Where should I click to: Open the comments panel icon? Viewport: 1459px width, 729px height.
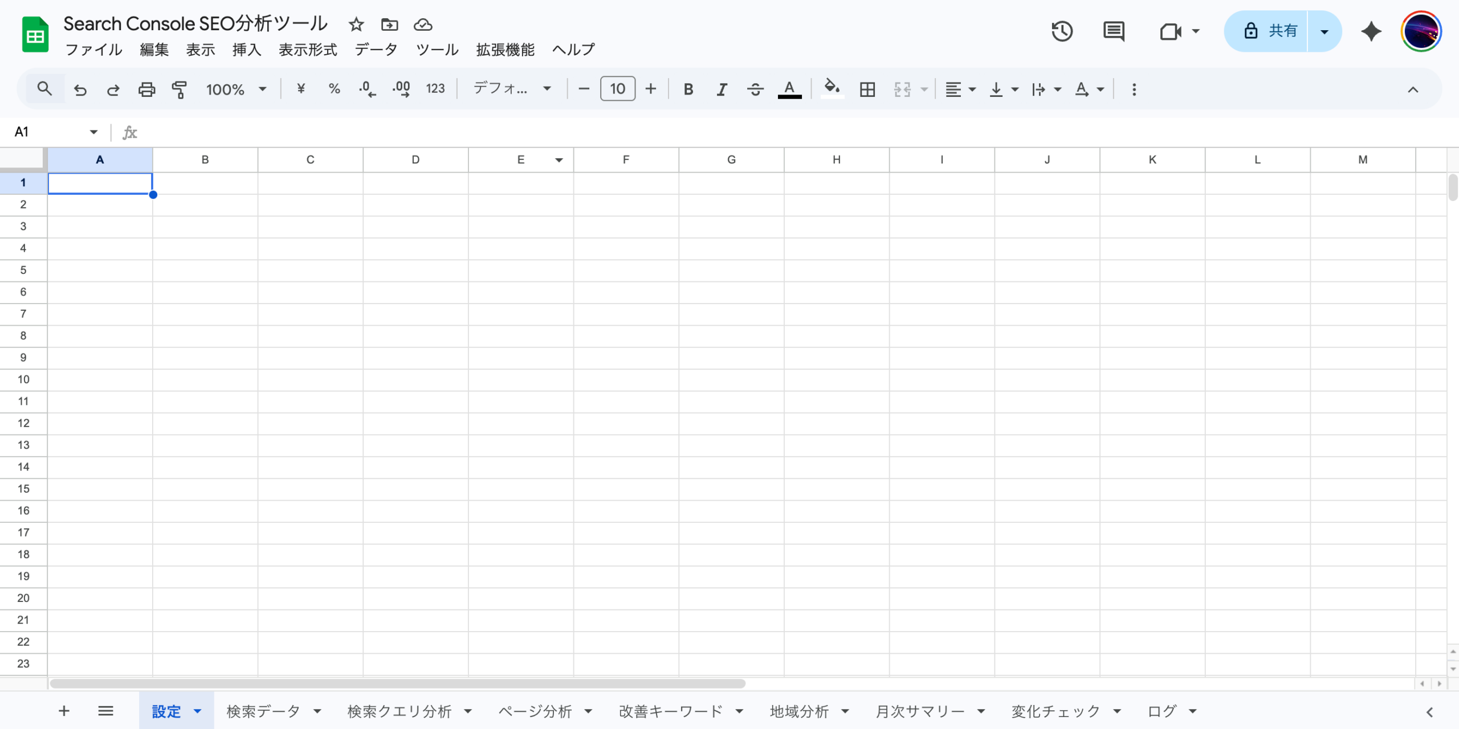(x=1114, y=31)
